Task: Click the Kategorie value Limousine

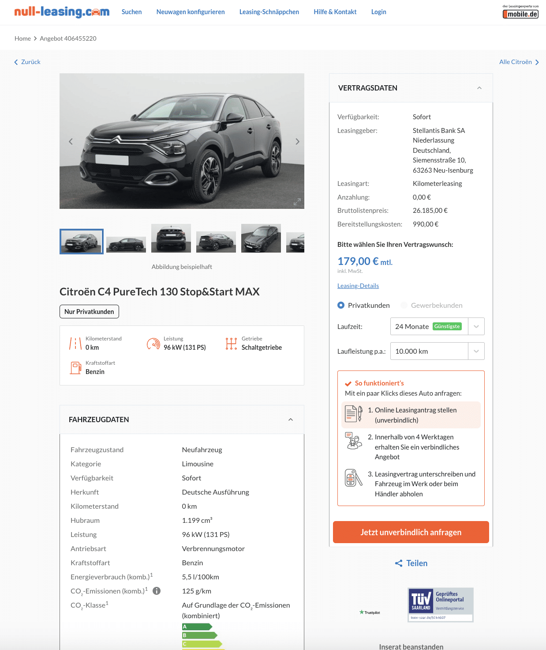Action: (x=198, y=464)
